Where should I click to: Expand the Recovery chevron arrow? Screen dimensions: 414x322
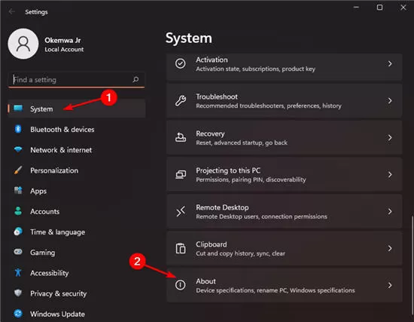[x=390, y=137]
